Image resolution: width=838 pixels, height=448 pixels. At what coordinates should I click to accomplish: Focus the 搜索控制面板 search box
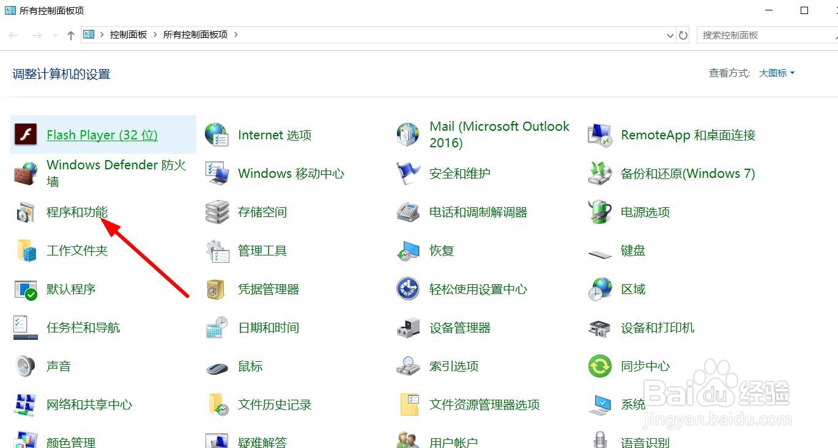point(767,35)
